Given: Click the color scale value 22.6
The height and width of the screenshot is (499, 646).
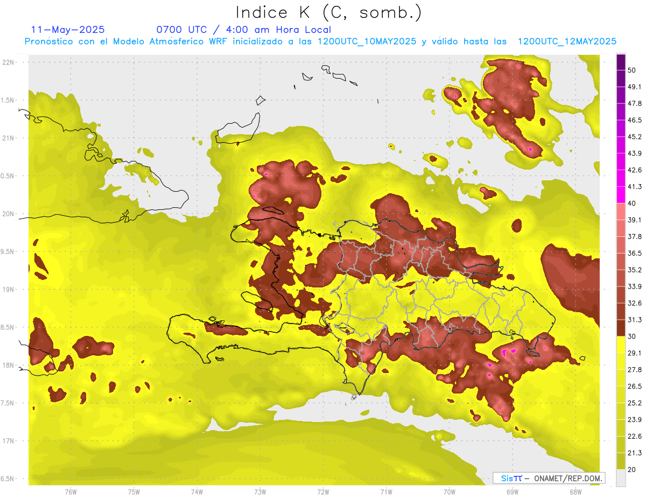Looking at the screenshot, I should pyautogui.click(x=634, y=436).
